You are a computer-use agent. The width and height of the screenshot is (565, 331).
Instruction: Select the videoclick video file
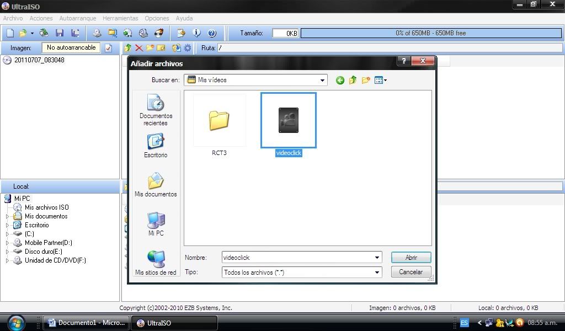point(288,125)
